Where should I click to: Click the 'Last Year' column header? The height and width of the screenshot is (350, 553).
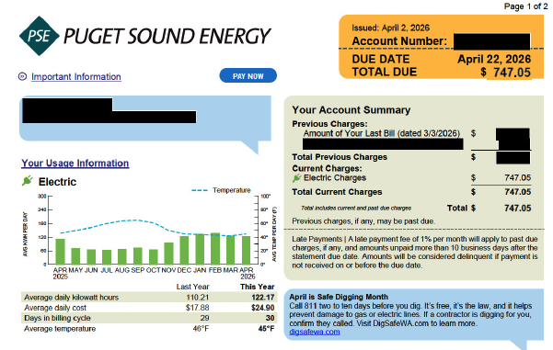click(192, 287)
